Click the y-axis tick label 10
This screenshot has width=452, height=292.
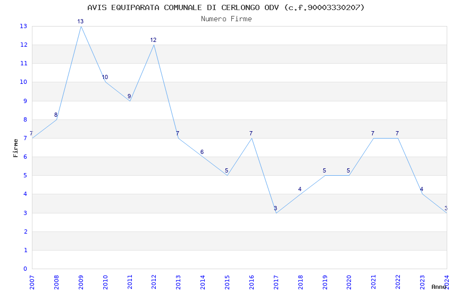pyautogui.click(x=23, y=82)
